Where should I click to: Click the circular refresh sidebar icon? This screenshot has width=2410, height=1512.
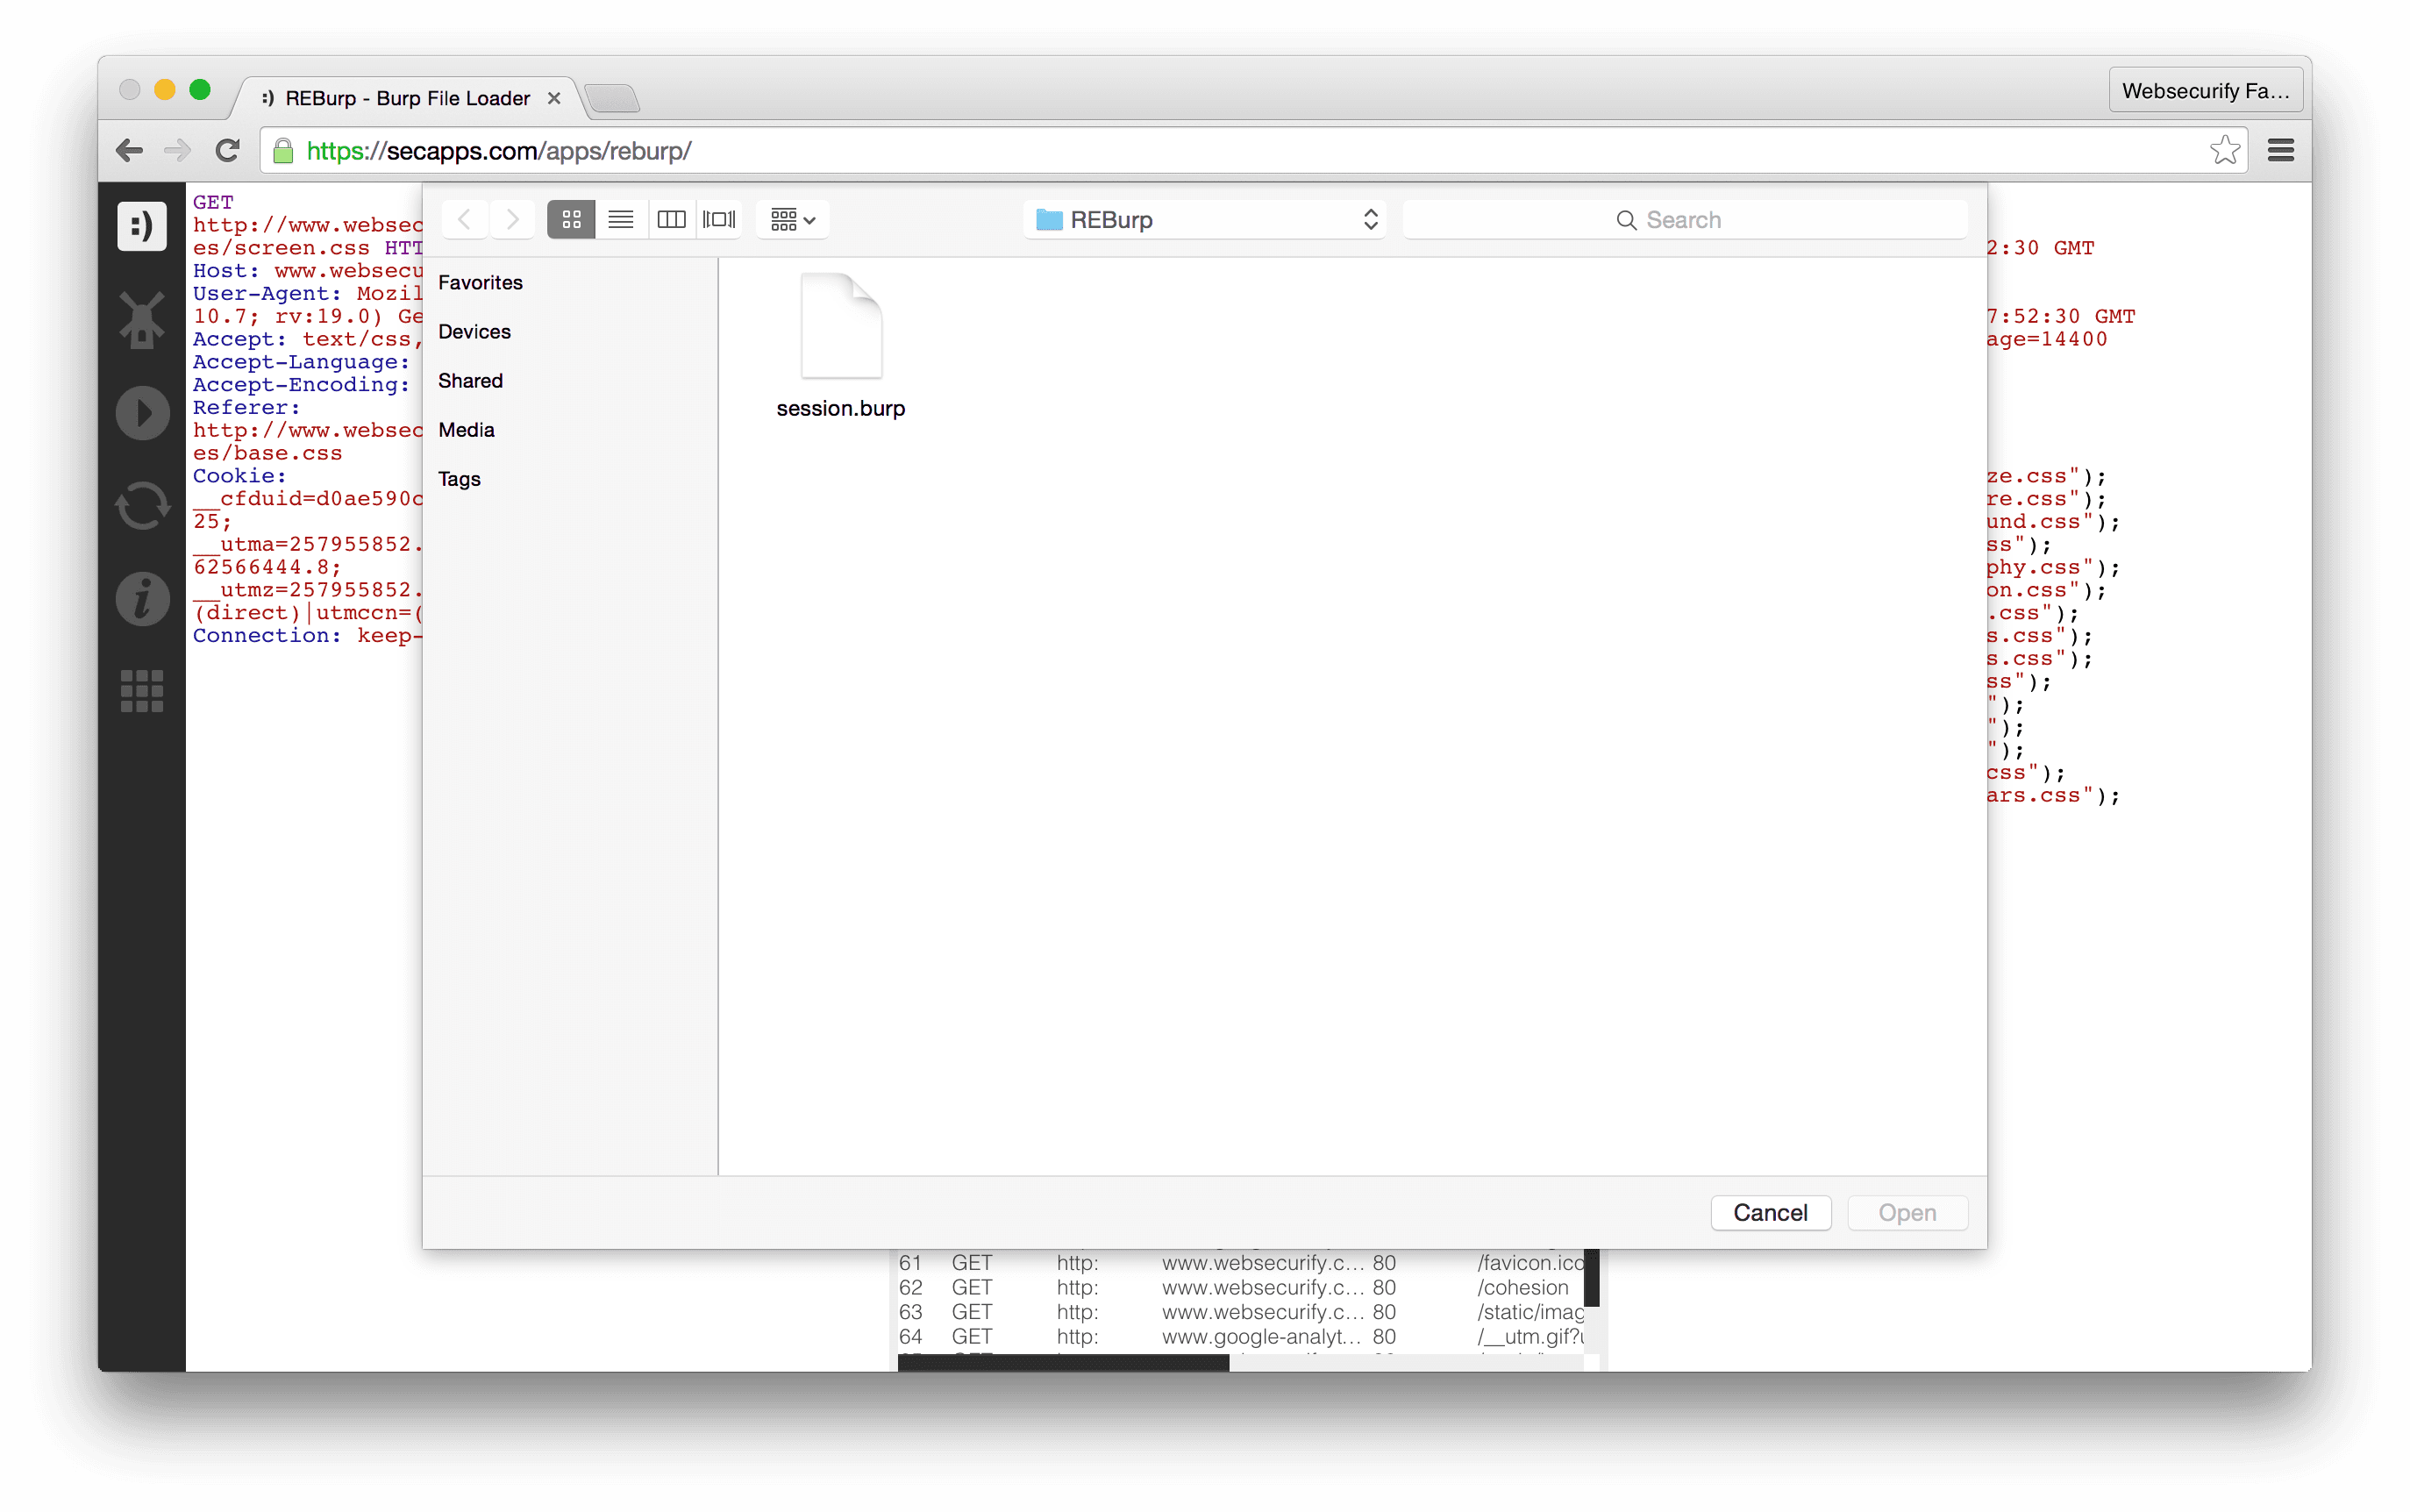(x=142, y=506)
